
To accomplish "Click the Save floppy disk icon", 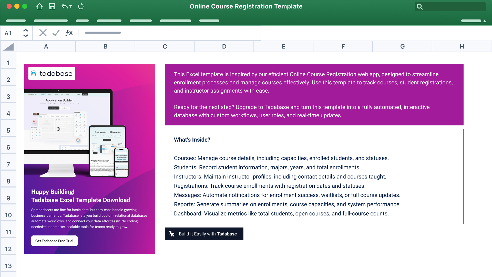I will click(x=52, y=6).
